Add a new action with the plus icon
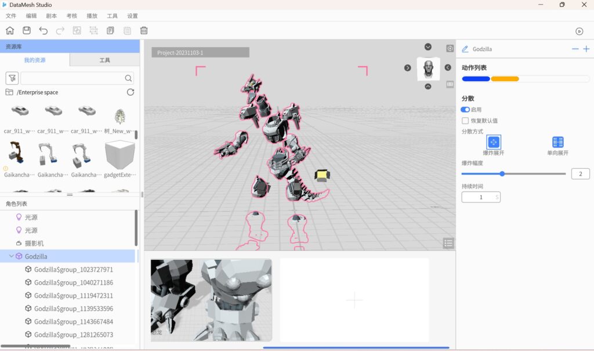Image resolution: width=594 pixels, height=351 pixels. pos(586,49)
